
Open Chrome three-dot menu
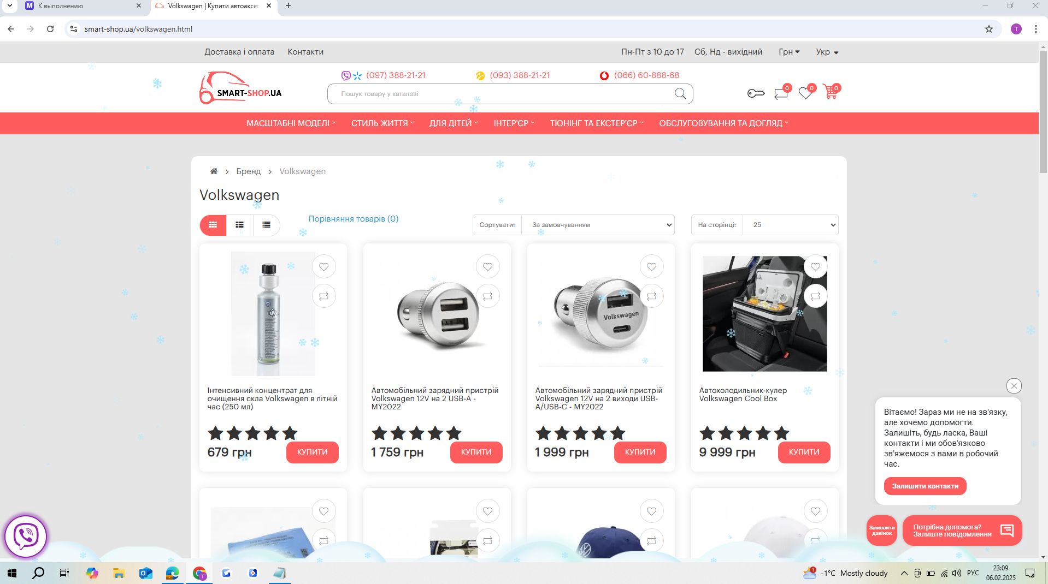[1036, 29]
